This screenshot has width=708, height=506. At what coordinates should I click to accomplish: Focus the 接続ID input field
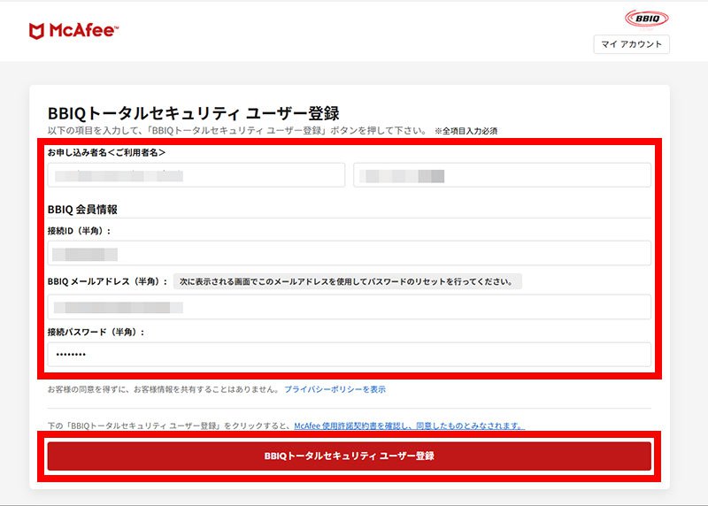click(x=350, y=253)
